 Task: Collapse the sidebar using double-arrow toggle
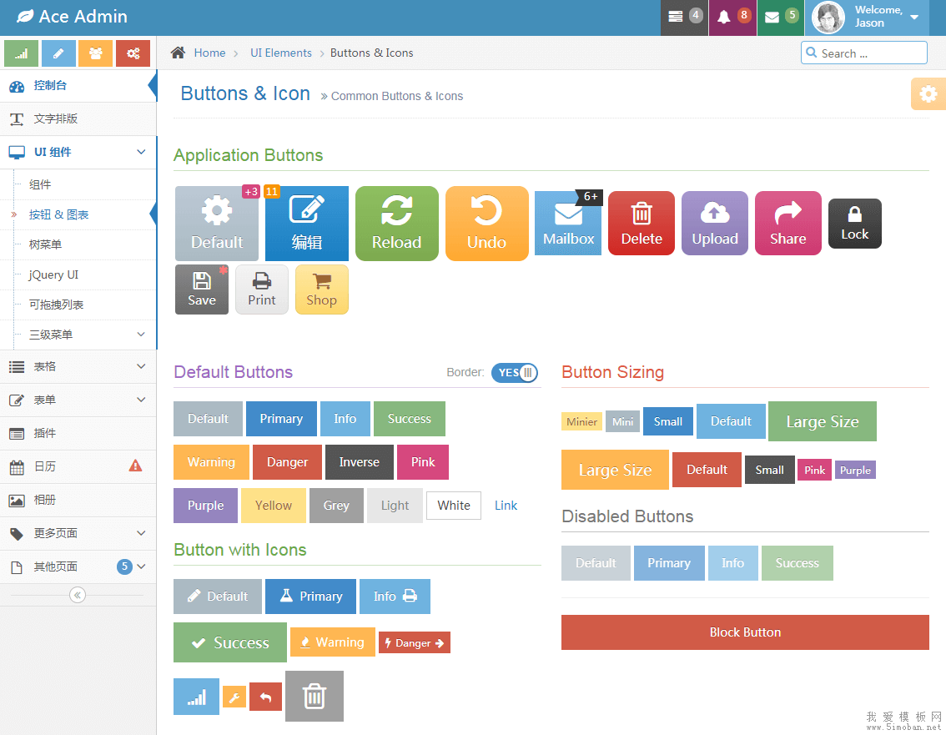pos(78,595)
